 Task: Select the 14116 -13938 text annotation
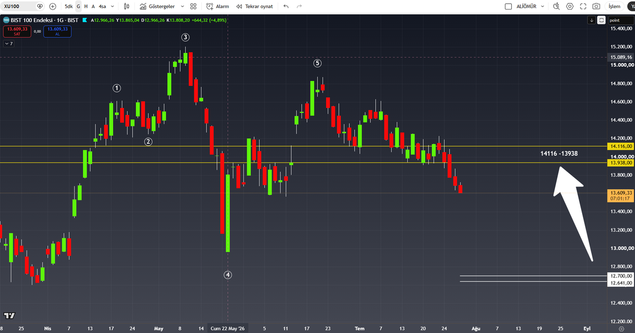(x=559, y=154)
